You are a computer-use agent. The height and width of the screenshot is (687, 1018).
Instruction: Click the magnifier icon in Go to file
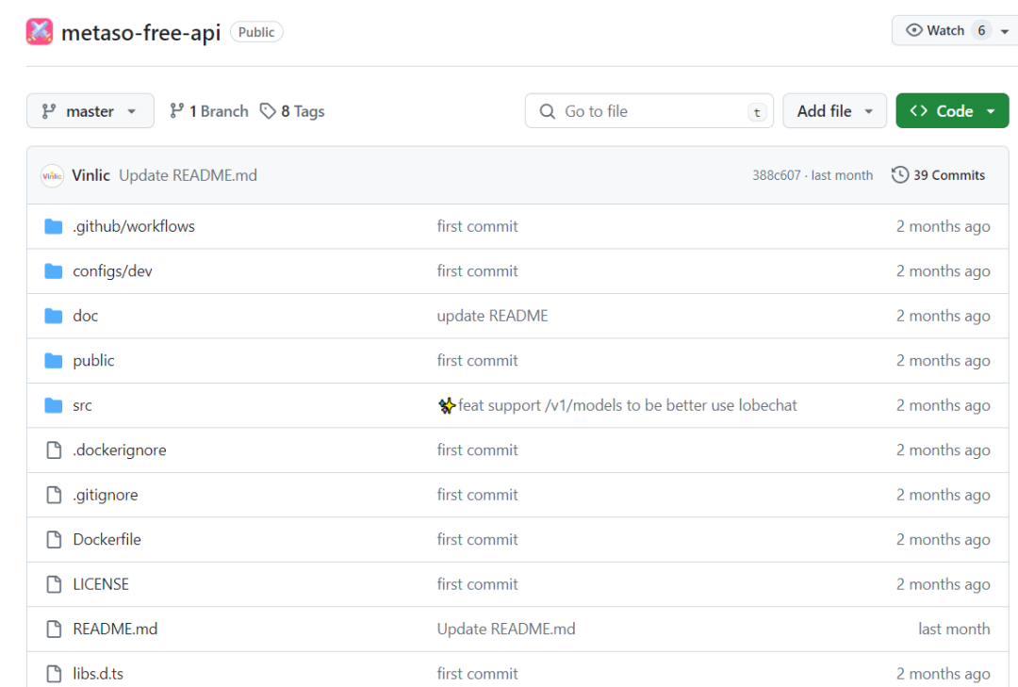548,111
